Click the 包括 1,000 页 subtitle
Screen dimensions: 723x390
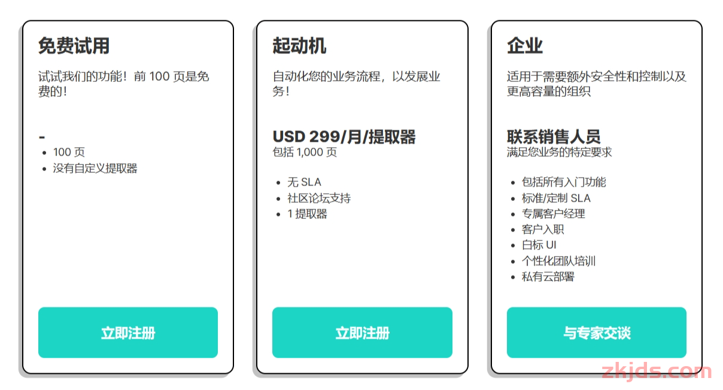click(x=305, y=153)
